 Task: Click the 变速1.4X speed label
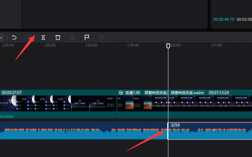point(133,93)
